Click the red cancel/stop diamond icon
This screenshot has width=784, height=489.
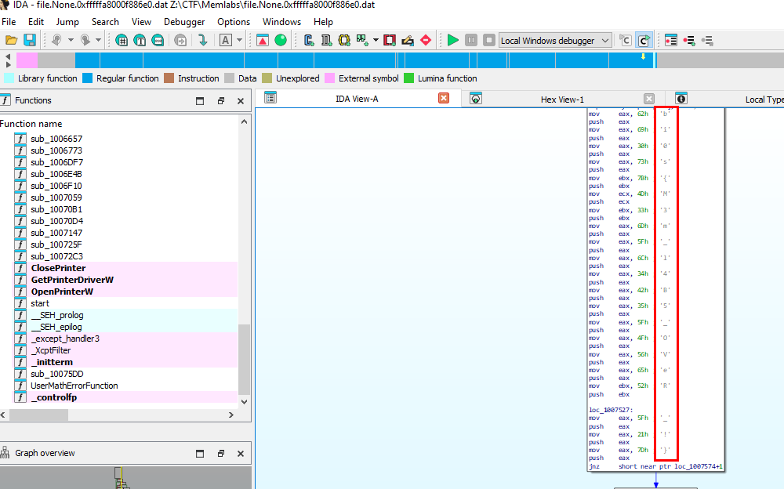pyautogui.click(x=426, y=40)
